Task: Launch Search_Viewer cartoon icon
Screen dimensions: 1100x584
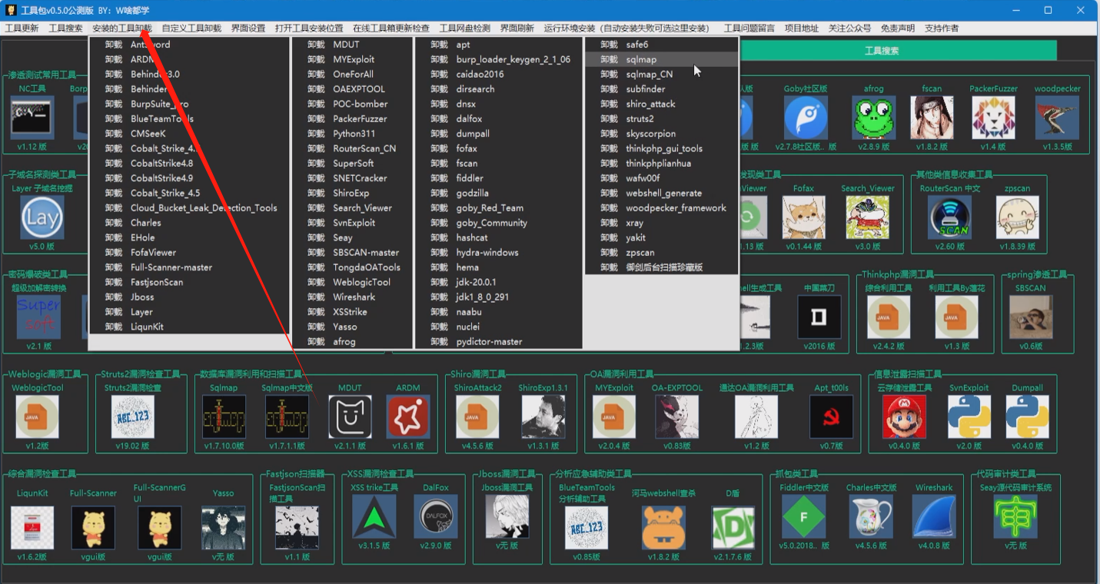Action: (868, 217)
